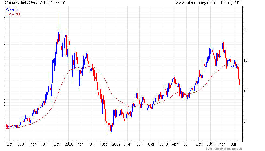Click the 'Oct' label just before 2010
The height and width of the screenshot is (151, 265).
point(151,145)
